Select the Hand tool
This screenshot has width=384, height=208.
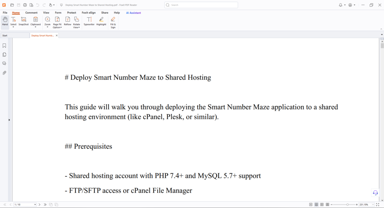pos(5,21)
